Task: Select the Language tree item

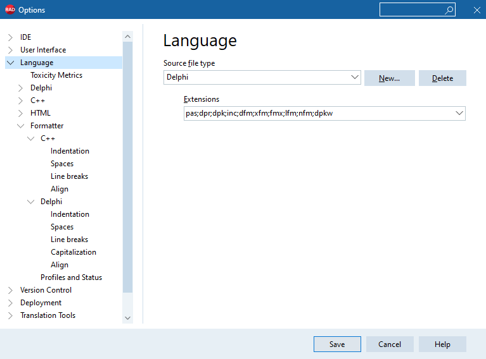Action: click(x=37, y=63)
